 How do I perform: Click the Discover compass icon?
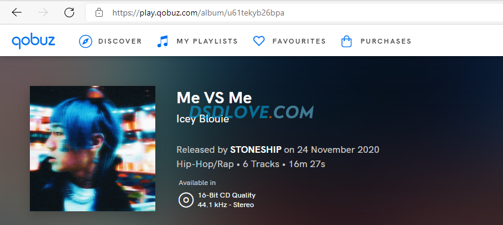85,41
